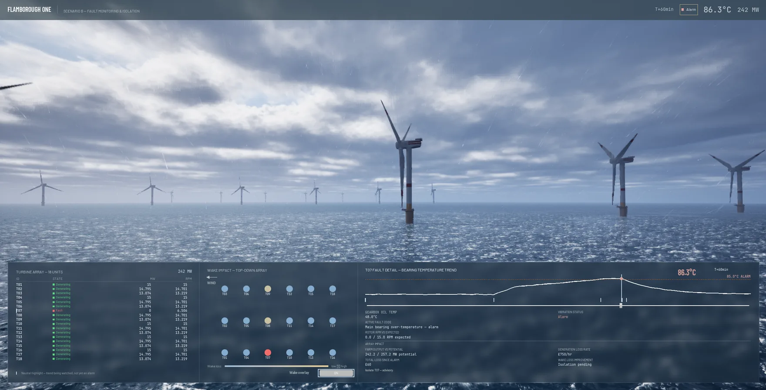Select turbine T17 dot in wake map
Viewport: 766px width, 390px height.
333,321
